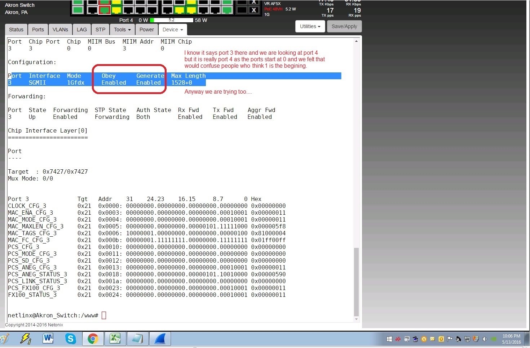Click the Port 4 power usage bar
Image resolution: width=530 pixels, height=348 pixels.
[172, 20]
